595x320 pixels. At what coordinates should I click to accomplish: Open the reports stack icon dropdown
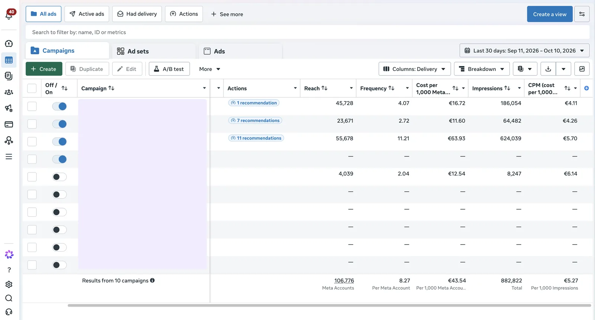point(525,69)
